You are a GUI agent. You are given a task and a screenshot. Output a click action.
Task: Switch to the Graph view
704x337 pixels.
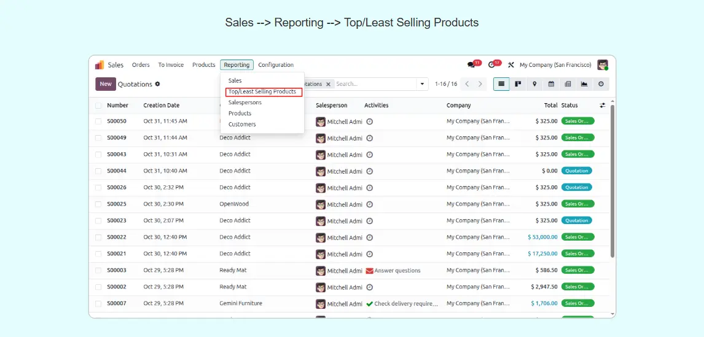pos(584,84)
